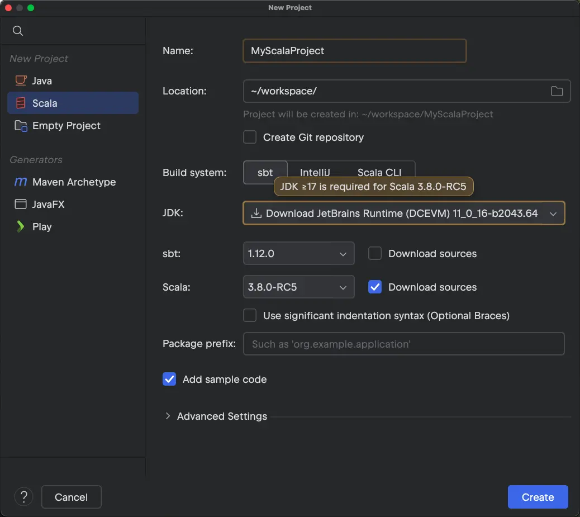
Task: Click the search magnifier icon
Action: pyautogui.click(x=18, y=31)
